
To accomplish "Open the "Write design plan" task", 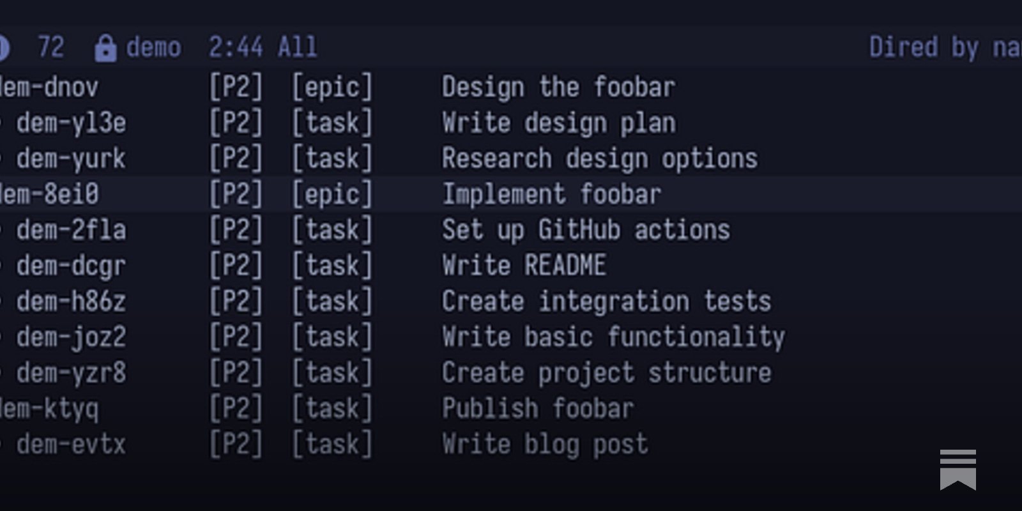I will (x=558, y=123).
